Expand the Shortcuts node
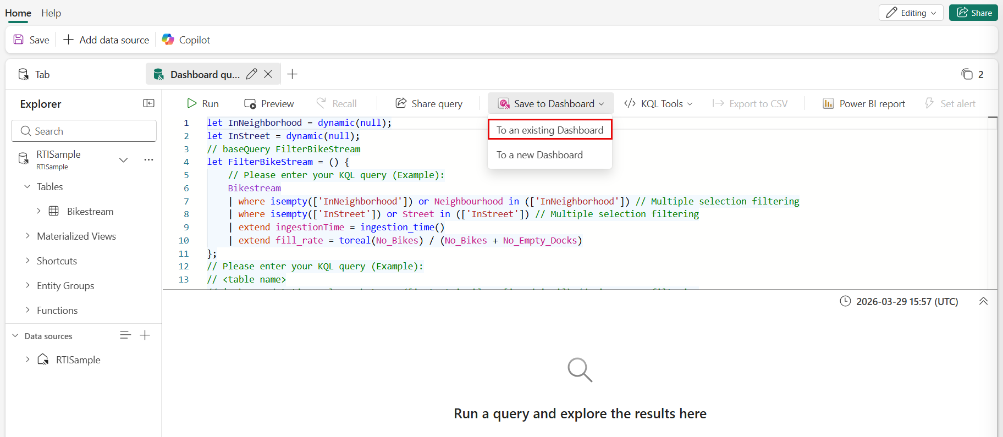The image size is (1003, 437). pyautogui.click(x=27, y=261)
